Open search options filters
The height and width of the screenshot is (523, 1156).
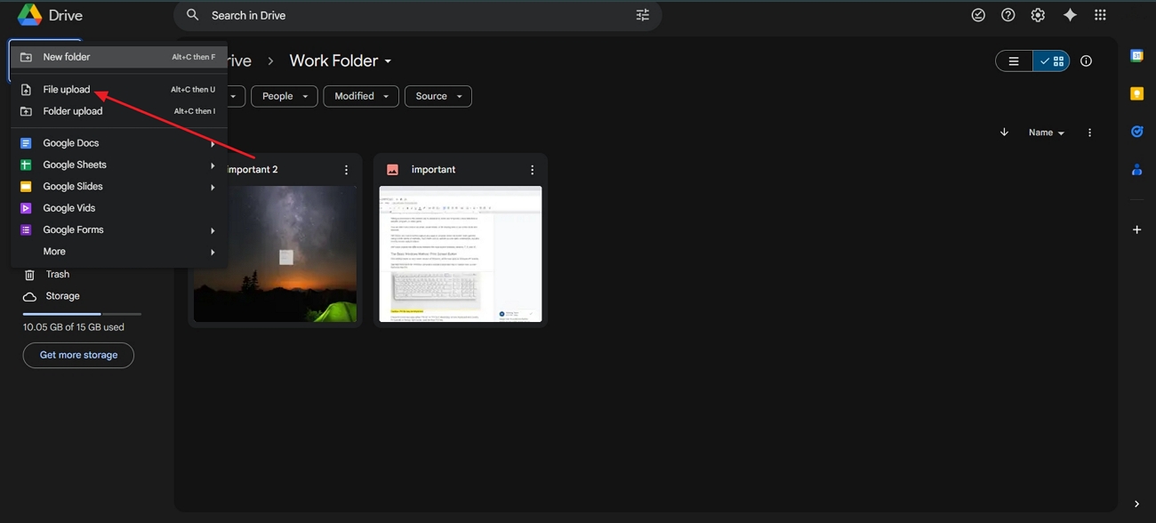point(642,14)
